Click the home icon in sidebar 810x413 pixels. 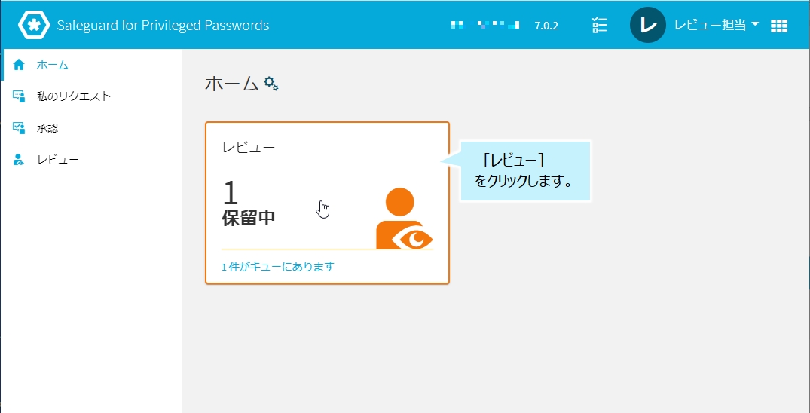19,65
